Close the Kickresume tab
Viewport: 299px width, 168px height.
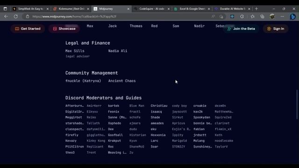tap(88, 9)
